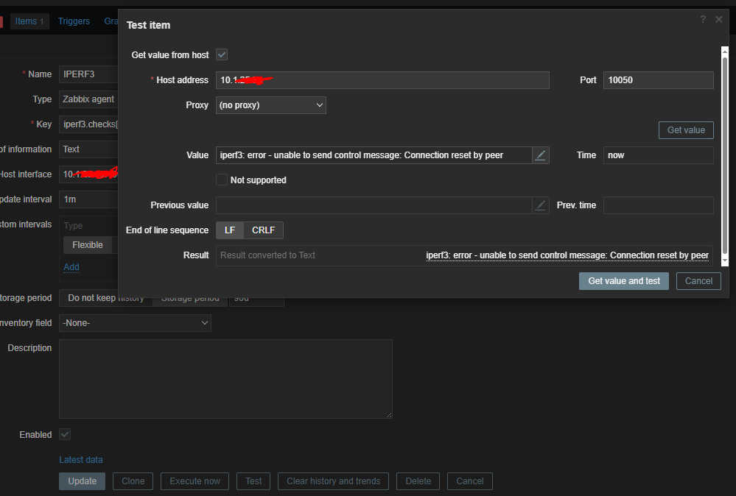Open the Proxy dropdown
The height and width of the screenshot is (496, 736).
(271, 105)
